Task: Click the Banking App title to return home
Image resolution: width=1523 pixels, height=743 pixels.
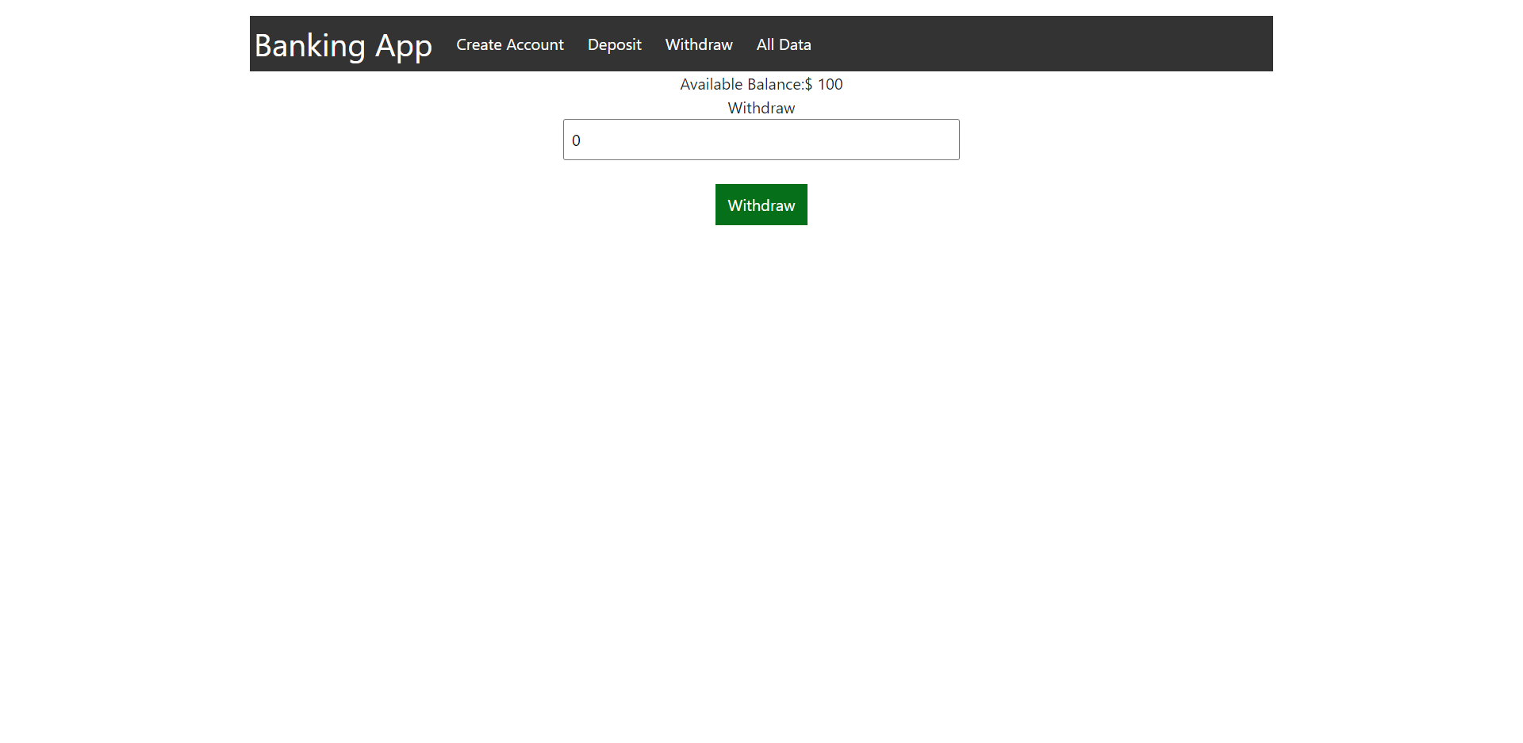Action: 343,45
